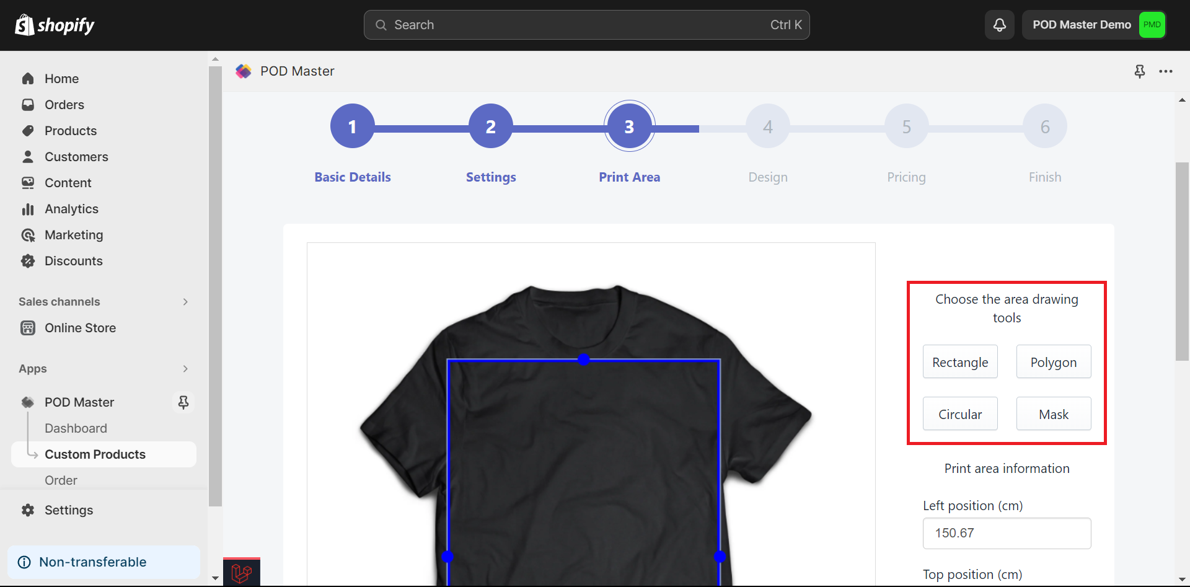The height and width of the screenshot is (587, 1190).
Task: Open Products in sidebar
Action: click(x=71, y=131)
